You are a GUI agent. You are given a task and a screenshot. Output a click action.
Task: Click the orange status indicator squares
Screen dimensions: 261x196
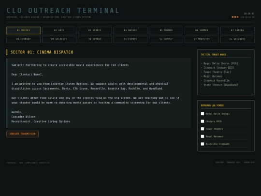pos(235,17)
